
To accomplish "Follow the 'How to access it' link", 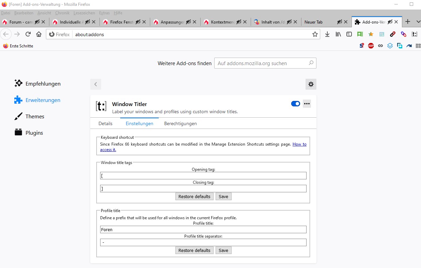I will point(299,144).
